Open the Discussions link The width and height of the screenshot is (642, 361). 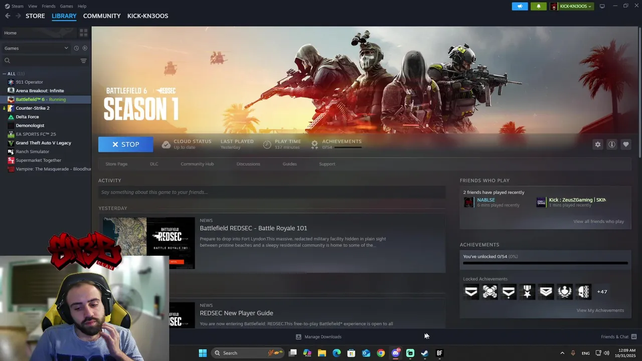[248, 164]
